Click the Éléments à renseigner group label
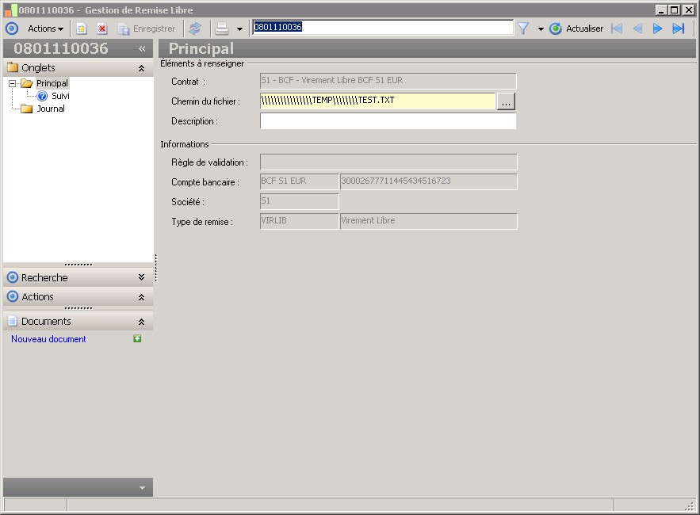The height and width of the screenshot is (515, 700). click(x=202, y=63)
